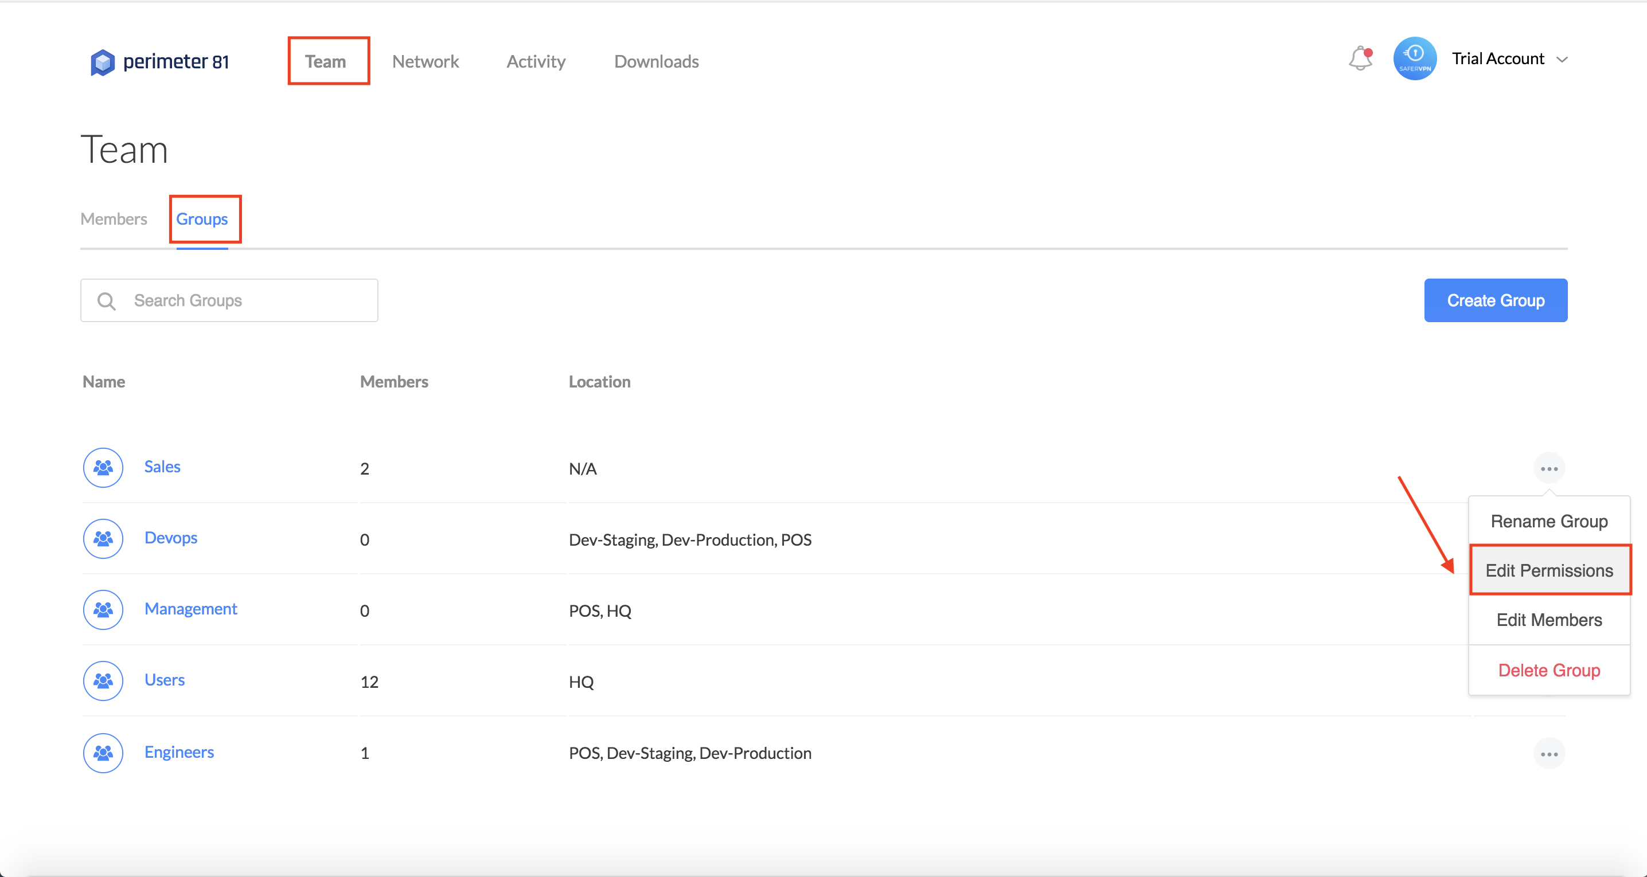Open the Devops group link

pyautogui.click(x=171, y=538)
